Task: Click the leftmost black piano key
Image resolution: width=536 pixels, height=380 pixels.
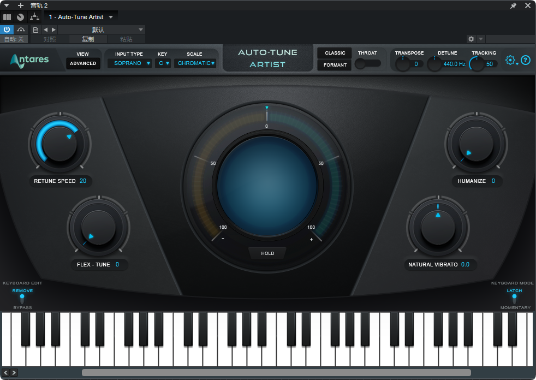Action: point(26,329)
